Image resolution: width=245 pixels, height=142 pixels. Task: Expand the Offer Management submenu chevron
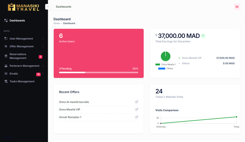(x=43, y=46)
